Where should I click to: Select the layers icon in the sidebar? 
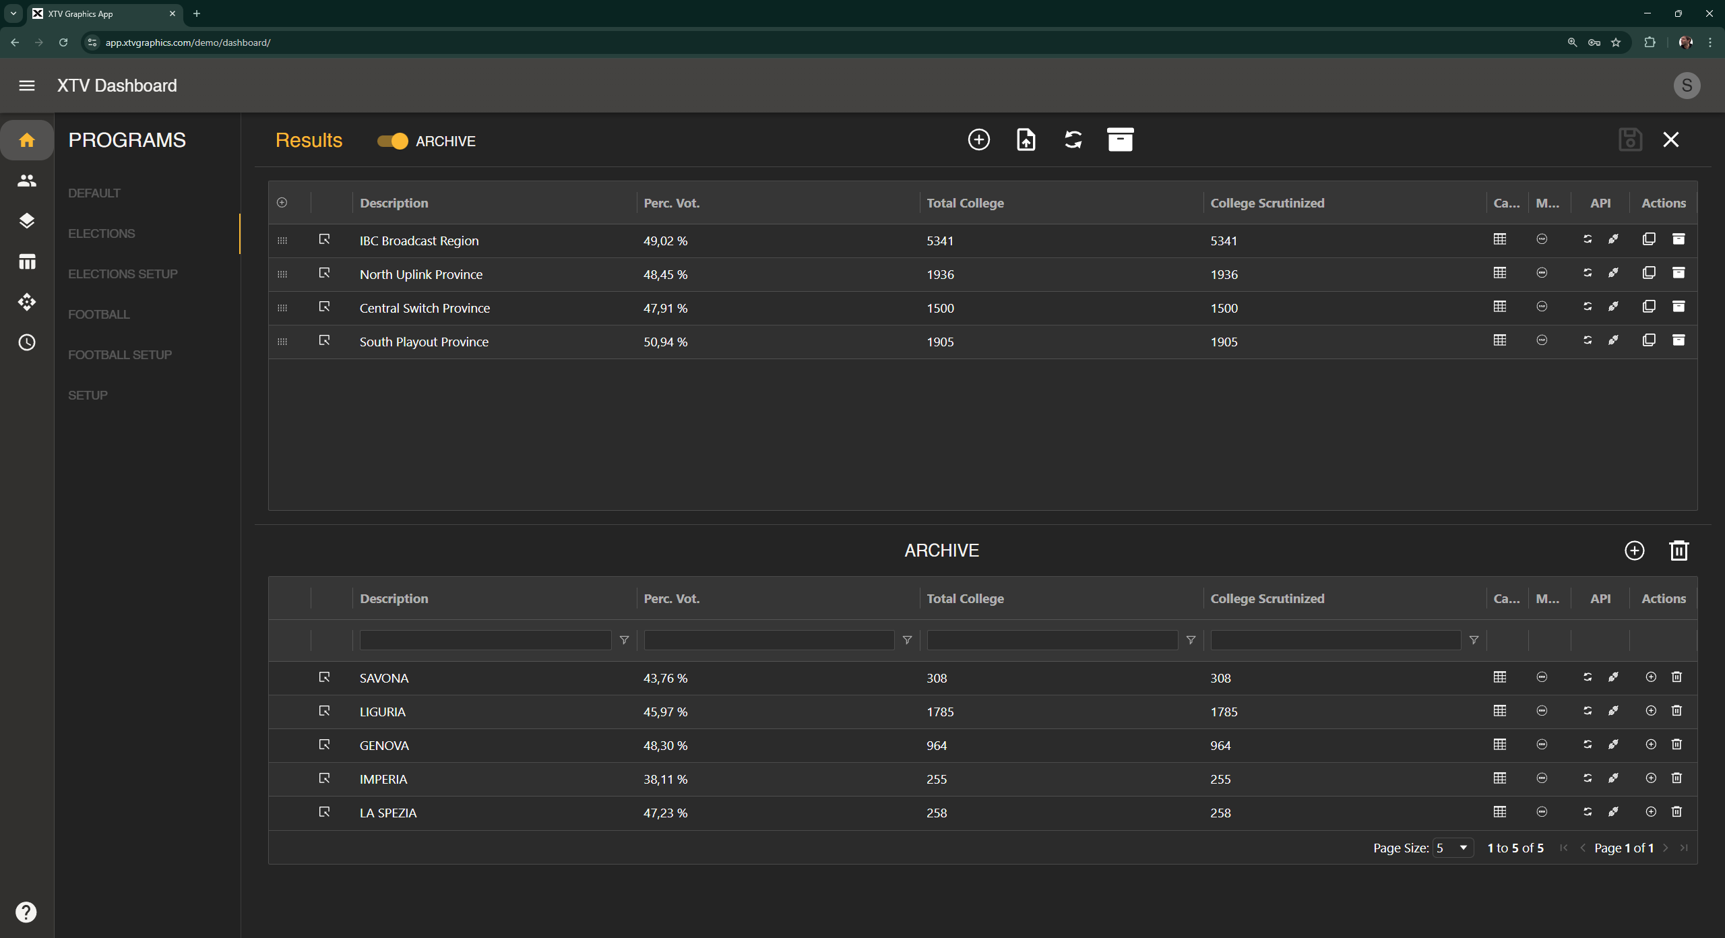point(27,220)
